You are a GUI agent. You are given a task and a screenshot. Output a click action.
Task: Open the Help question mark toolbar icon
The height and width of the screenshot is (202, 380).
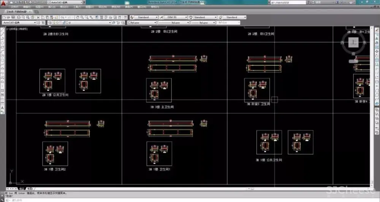click(x=125, y=17)
